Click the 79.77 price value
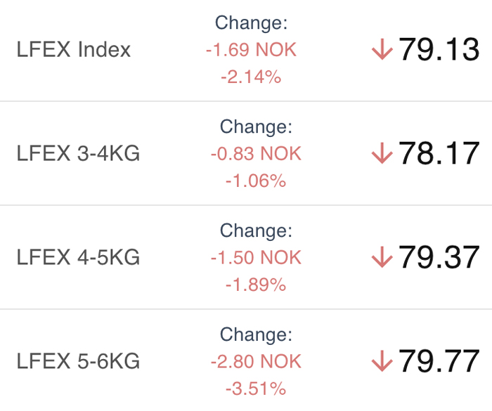The width and height of the screenshot is (492, 411). tap(439, 361)
